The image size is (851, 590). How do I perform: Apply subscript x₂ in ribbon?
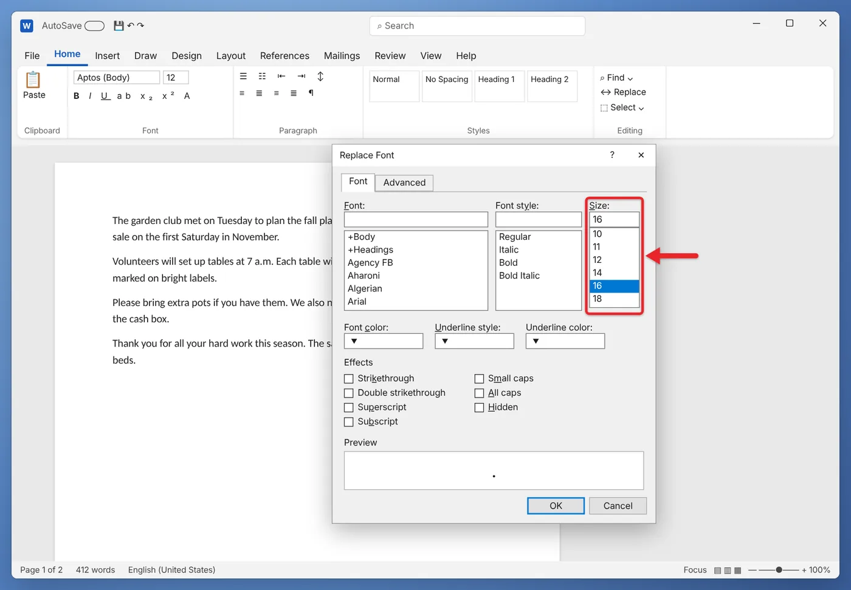click(146, 97)
